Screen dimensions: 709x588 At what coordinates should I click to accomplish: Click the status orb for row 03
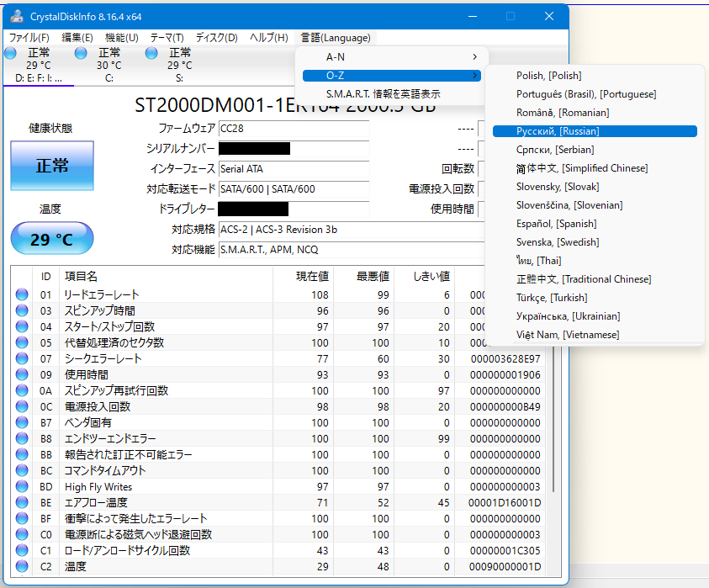[x=22, y=310]
